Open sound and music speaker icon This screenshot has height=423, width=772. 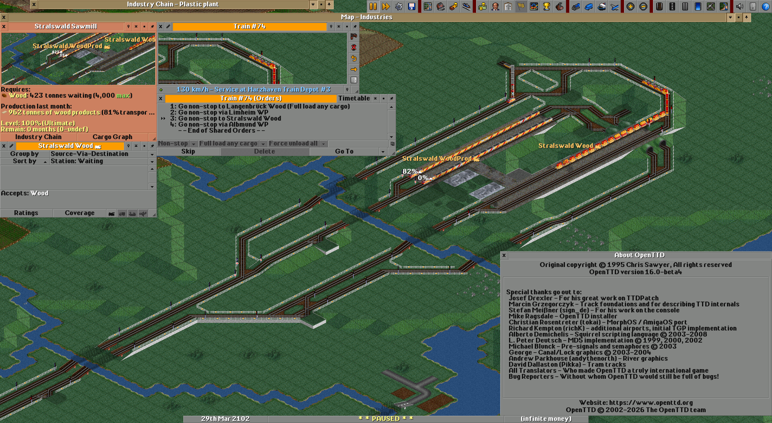740,6
